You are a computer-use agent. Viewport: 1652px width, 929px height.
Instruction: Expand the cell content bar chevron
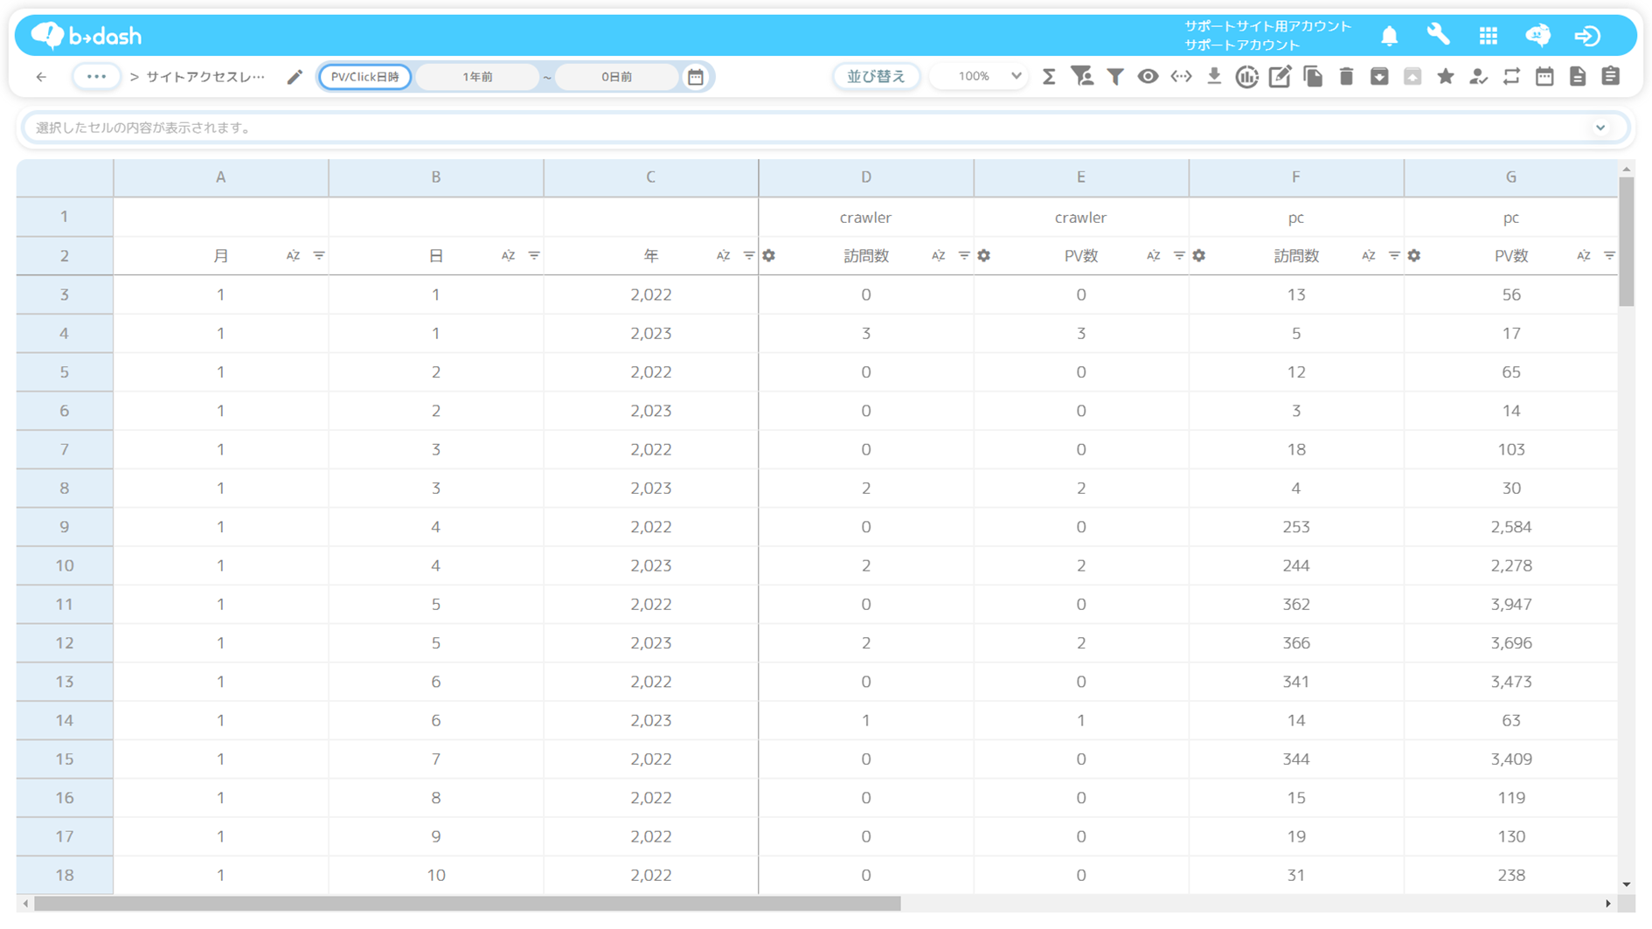tap(1600, 128)
